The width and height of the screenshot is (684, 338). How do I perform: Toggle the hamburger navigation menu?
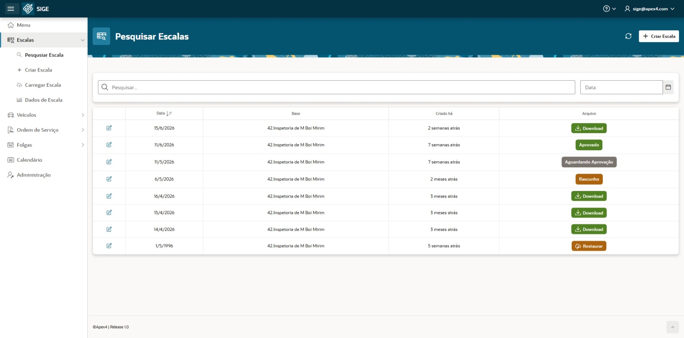click(x=11, y=9)
